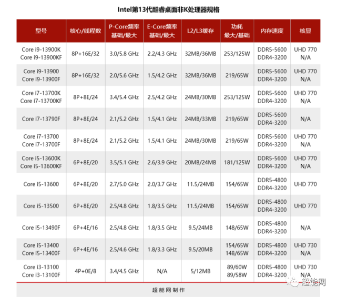Select the "2.2/4.3 GHz" E-Core frequency
Image resolution: width=337 pixels, height=297 pixels.
click(162, 54)
